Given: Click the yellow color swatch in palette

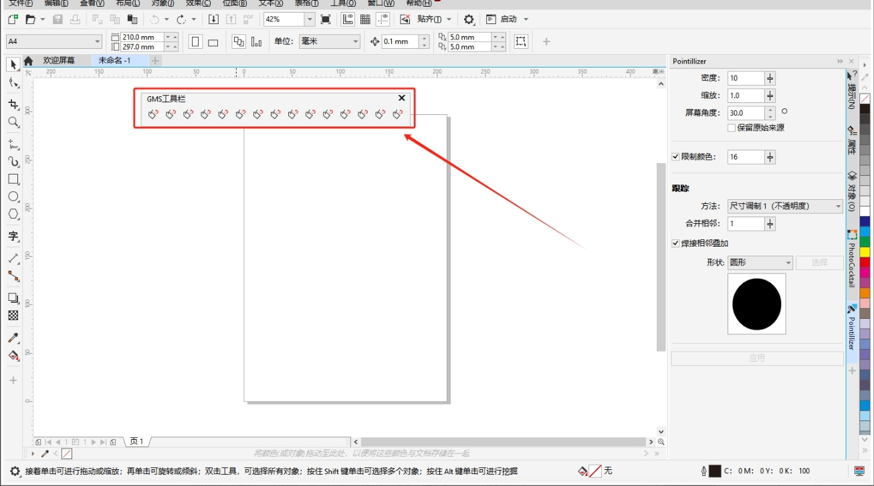Looking at the screenshot, I should (x=865, y=252).
